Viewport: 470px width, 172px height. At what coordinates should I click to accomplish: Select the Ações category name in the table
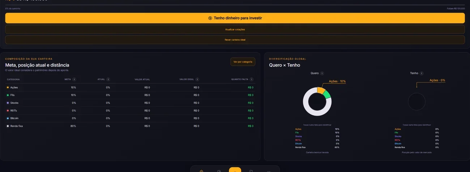[14, 87]
